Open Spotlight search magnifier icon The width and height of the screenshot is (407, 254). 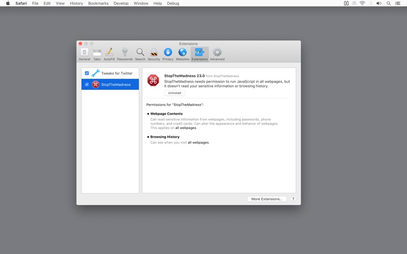pos(389,4)
